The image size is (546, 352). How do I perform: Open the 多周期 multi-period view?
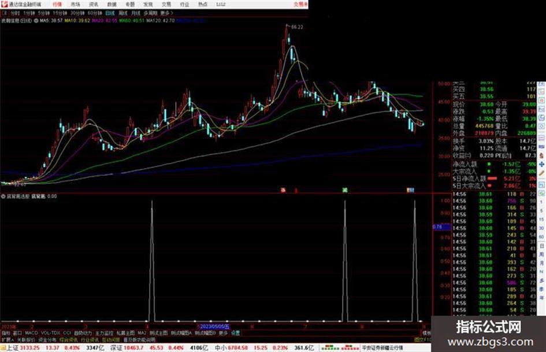click(x=150, y=13)
